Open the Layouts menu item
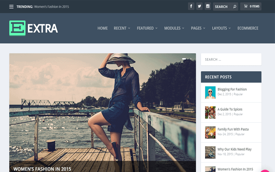 coord(219,28)
